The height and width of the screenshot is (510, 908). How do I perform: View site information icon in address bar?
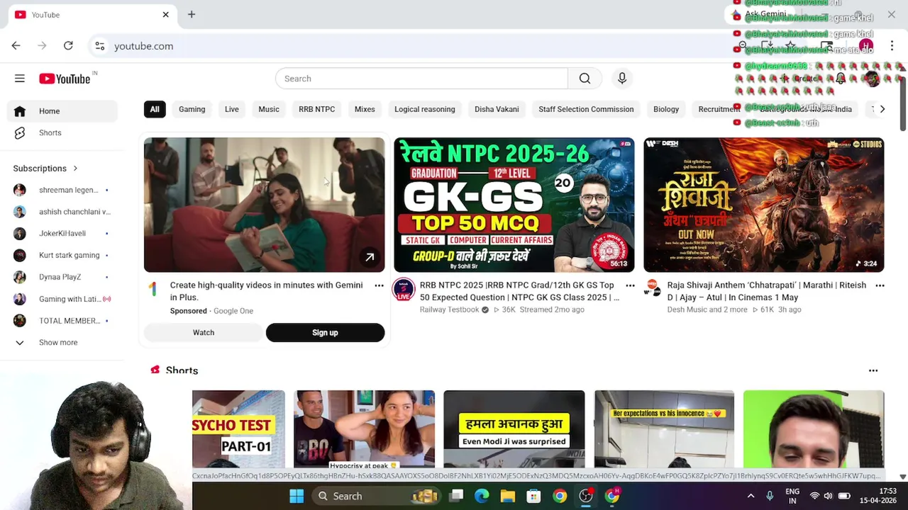pos(100,46)
